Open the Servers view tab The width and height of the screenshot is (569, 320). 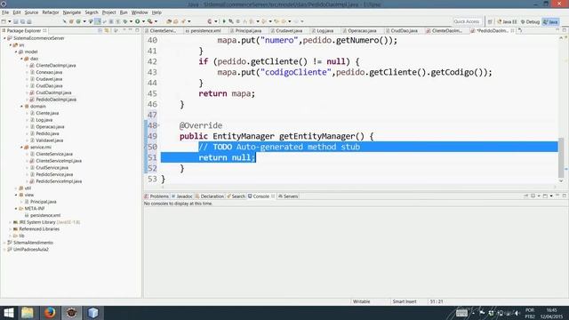[x=288, y=196]
